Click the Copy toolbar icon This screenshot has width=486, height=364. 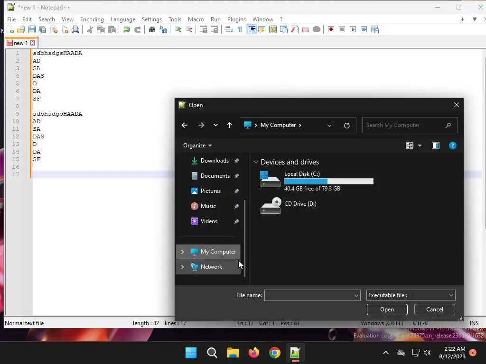pyautogui.click(x=101, y=30)
